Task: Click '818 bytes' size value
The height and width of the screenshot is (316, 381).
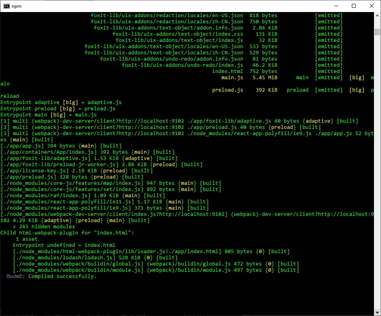Action: (263, 15)
